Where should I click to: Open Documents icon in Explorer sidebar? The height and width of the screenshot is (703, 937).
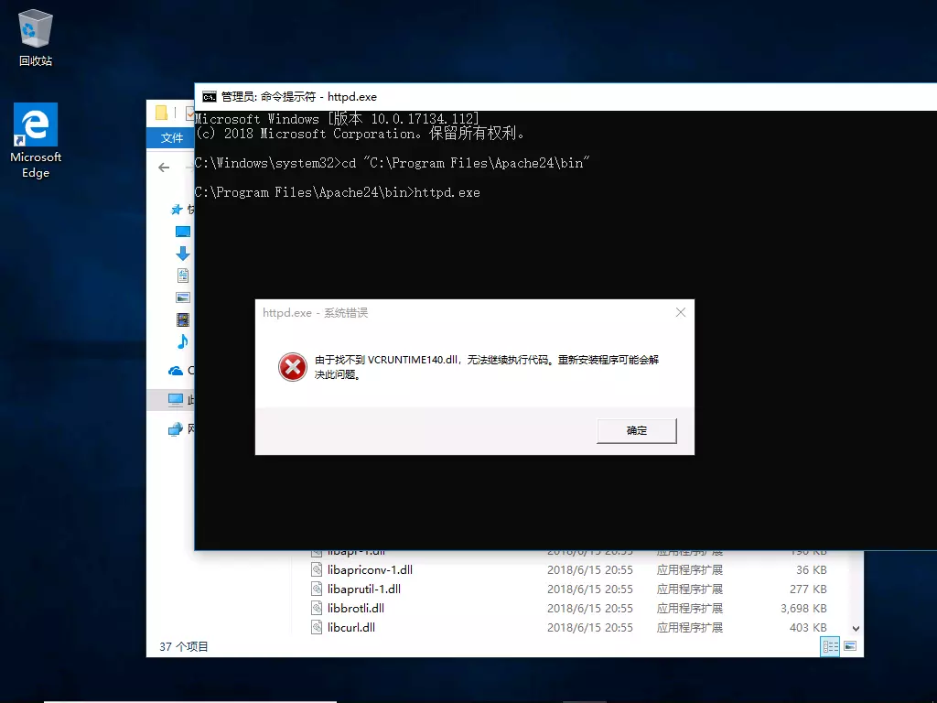coord(183,276)
